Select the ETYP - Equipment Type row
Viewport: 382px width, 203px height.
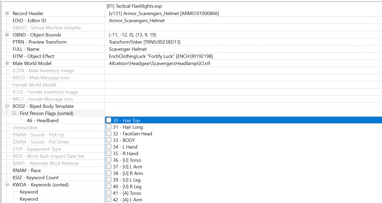tap(37, 149)
